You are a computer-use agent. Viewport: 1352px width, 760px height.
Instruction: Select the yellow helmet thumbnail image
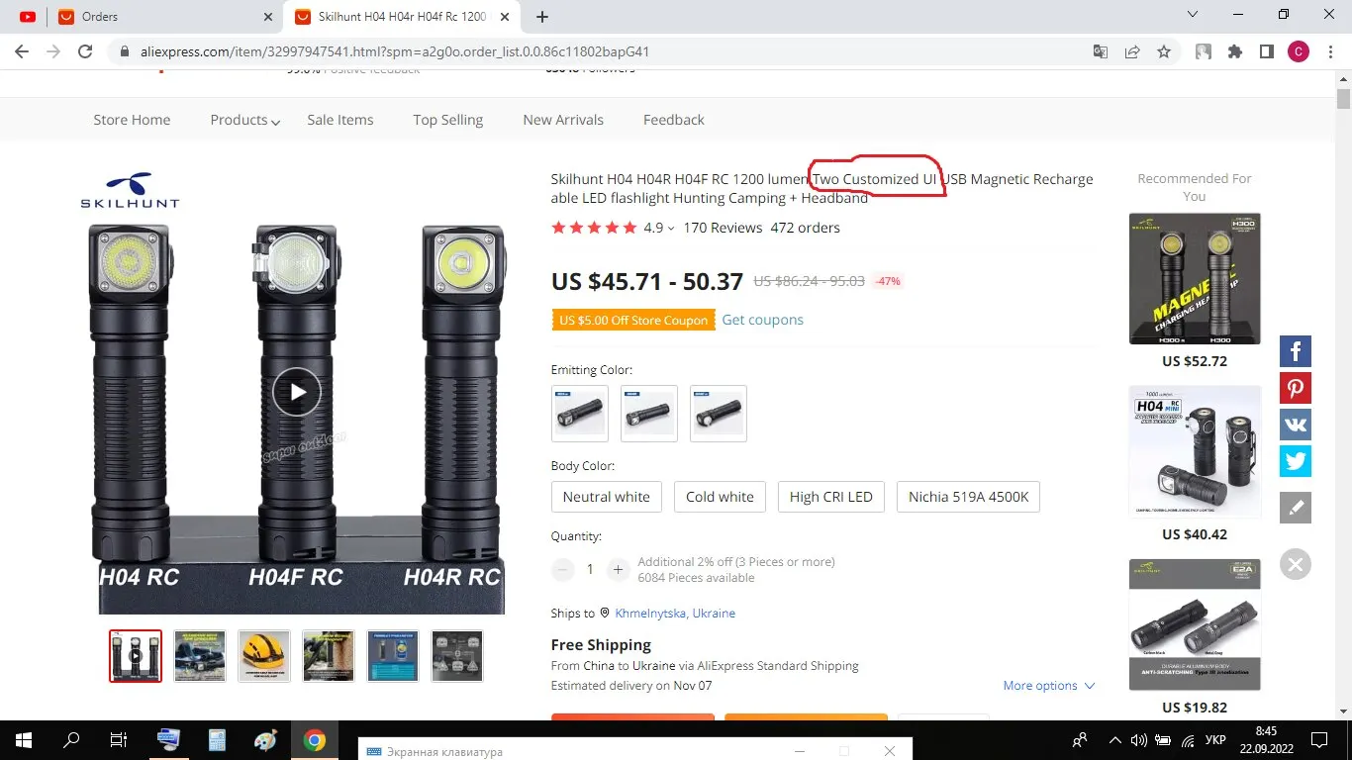click(264, 656)
